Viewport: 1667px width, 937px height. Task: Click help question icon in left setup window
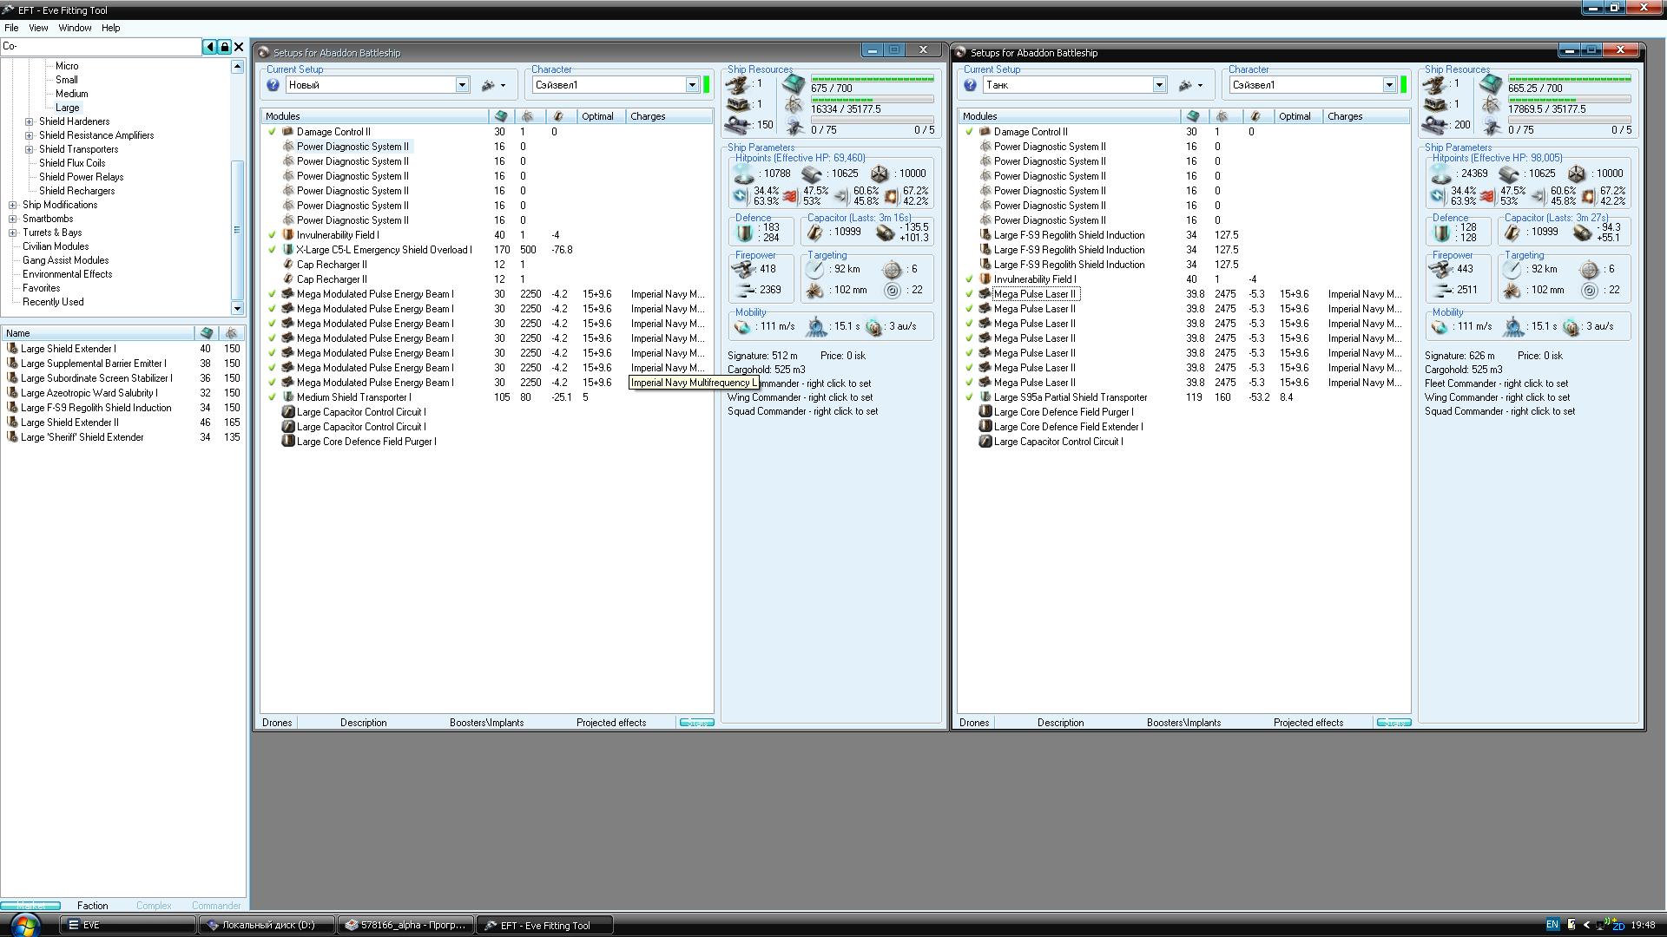pyautogui.click(x=273, y=85)
